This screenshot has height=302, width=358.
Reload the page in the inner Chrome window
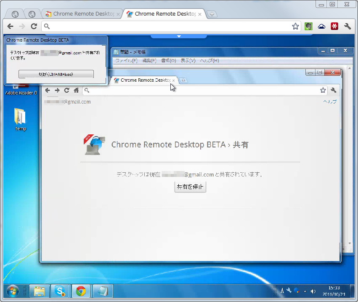tap(66, 90)
